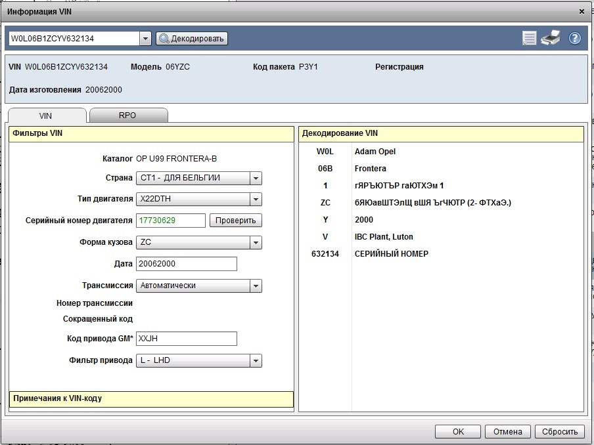This screenshot has width=594, height=445.
Task: Click the OK button
Action: tap(458, 432)
